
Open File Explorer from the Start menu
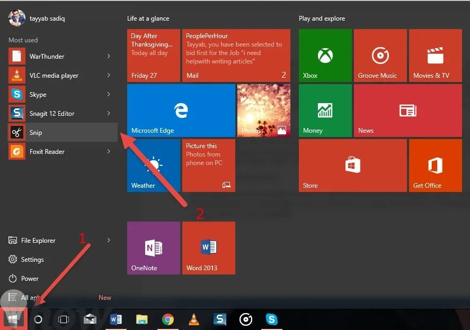click(63, 240)
